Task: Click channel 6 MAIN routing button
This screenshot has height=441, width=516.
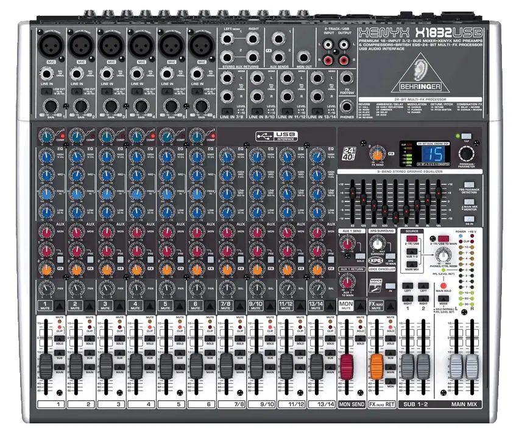Action: (210, 367)
